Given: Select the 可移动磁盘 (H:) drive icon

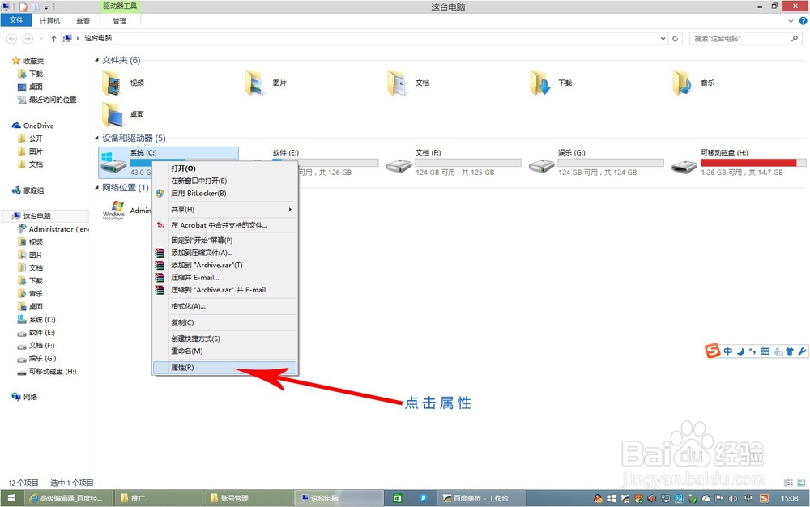Looking at the screenshot, I should (684, 166).
